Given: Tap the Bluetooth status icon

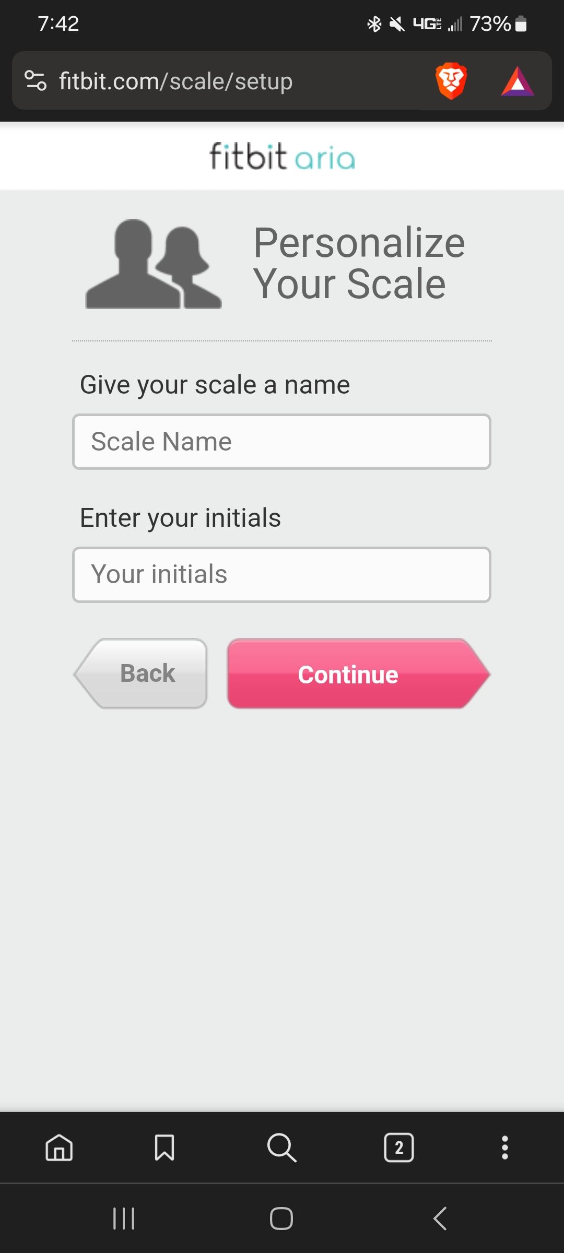Looking at the screenshot, I should point(374,24).
